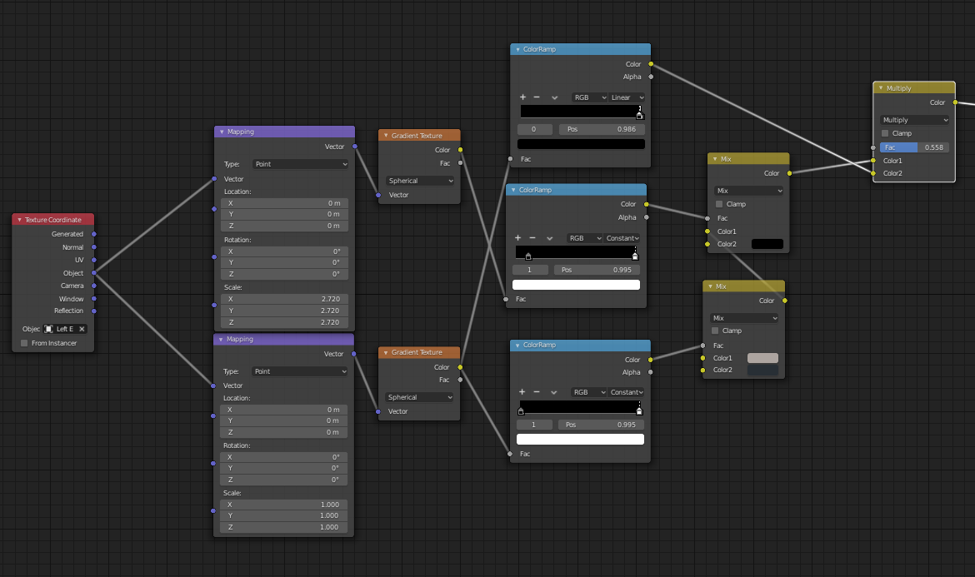Image resolution: width=975 pixels, height=577 pixels.
Task: Adjust the Fac 0.558 slider on Multiply
Action: pyautogui.click(x=915, y=147)
